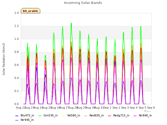Click the lowest green peak near Aug 25
Screen dimensions: 167x125
coord(45,55)
